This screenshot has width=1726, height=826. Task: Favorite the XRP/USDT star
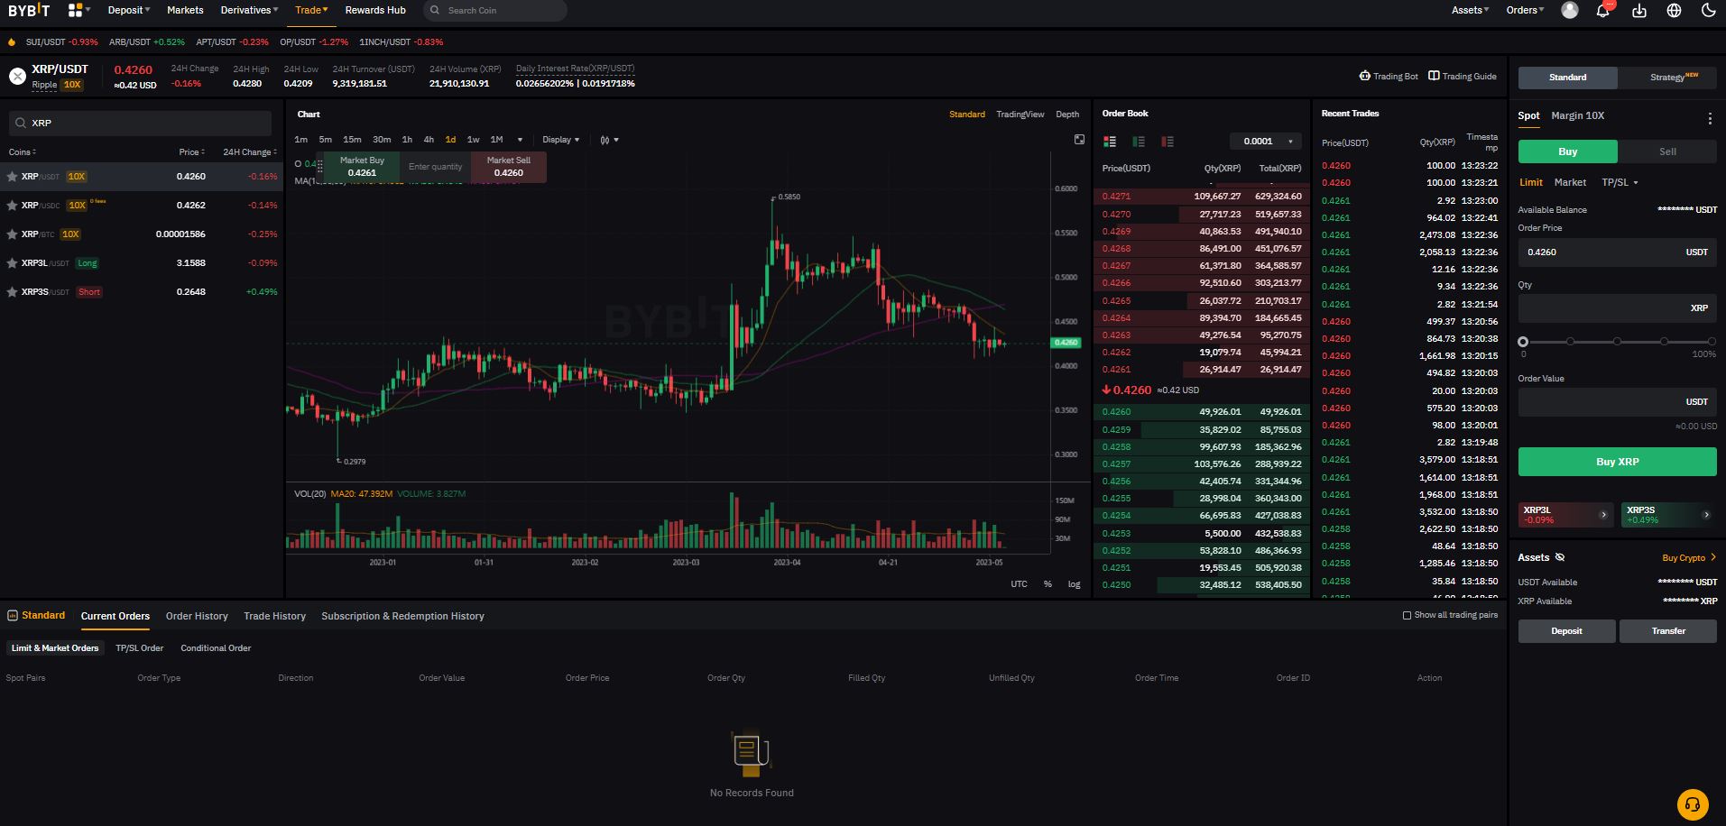pos(12,177)
